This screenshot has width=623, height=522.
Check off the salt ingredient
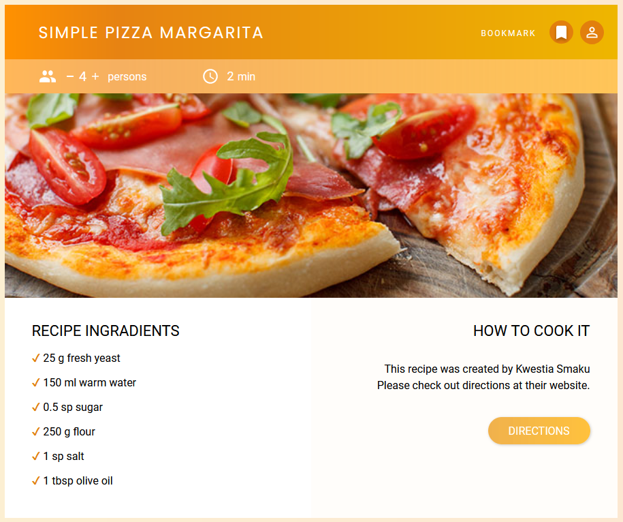(35, 456)
